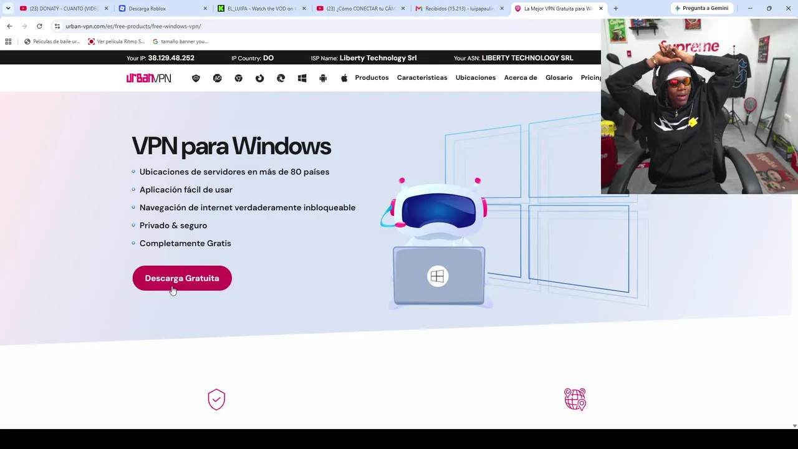Open the Características menu
798x449 pixels.
pos(422,78)
